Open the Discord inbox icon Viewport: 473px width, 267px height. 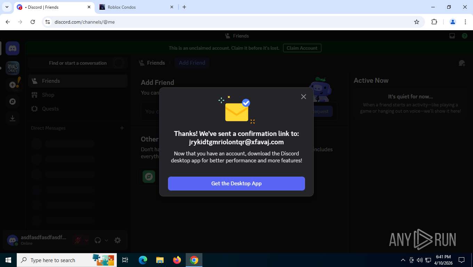click(452, 36)
